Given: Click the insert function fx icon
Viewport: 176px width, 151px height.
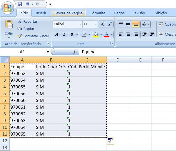Looking at the screenshot, I should click(75, 52).
